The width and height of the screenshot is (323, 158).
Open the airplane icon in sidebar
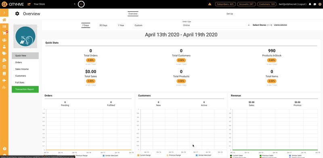coord(4,80)
